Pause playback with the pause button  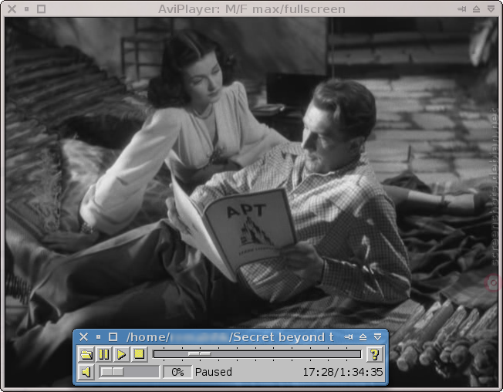[x=103, y=354]
